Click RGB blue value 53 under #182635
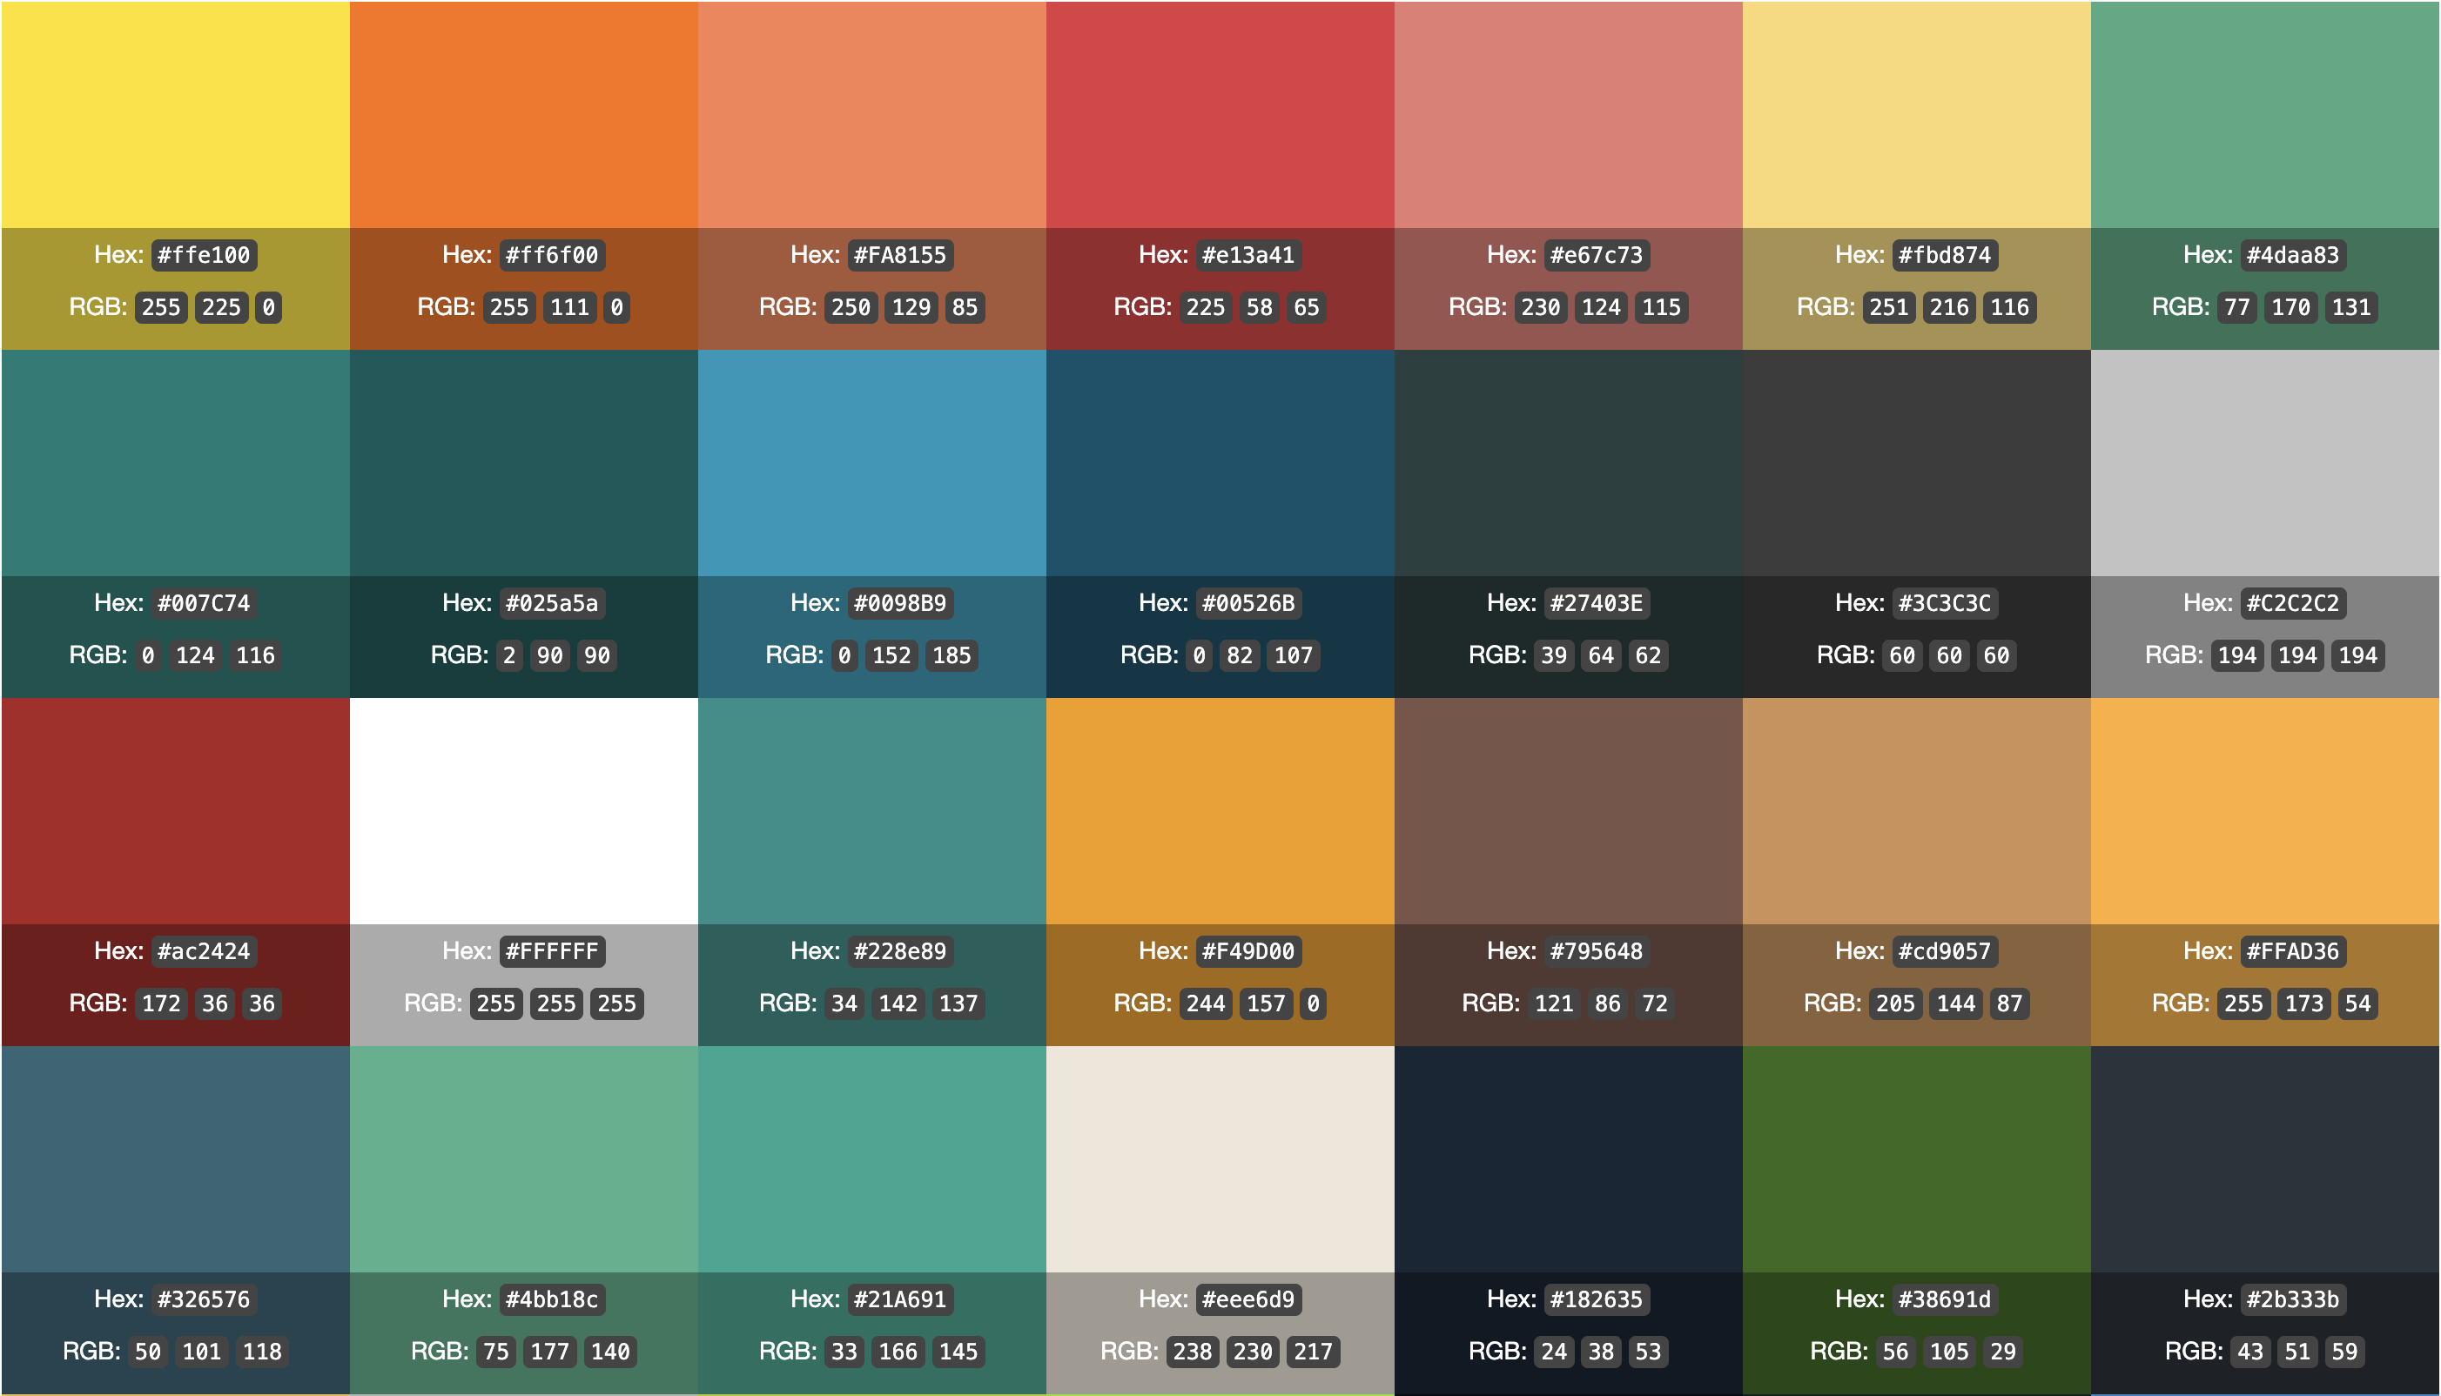This screenshot has height=1396, width=2441. (1647, 1352)
